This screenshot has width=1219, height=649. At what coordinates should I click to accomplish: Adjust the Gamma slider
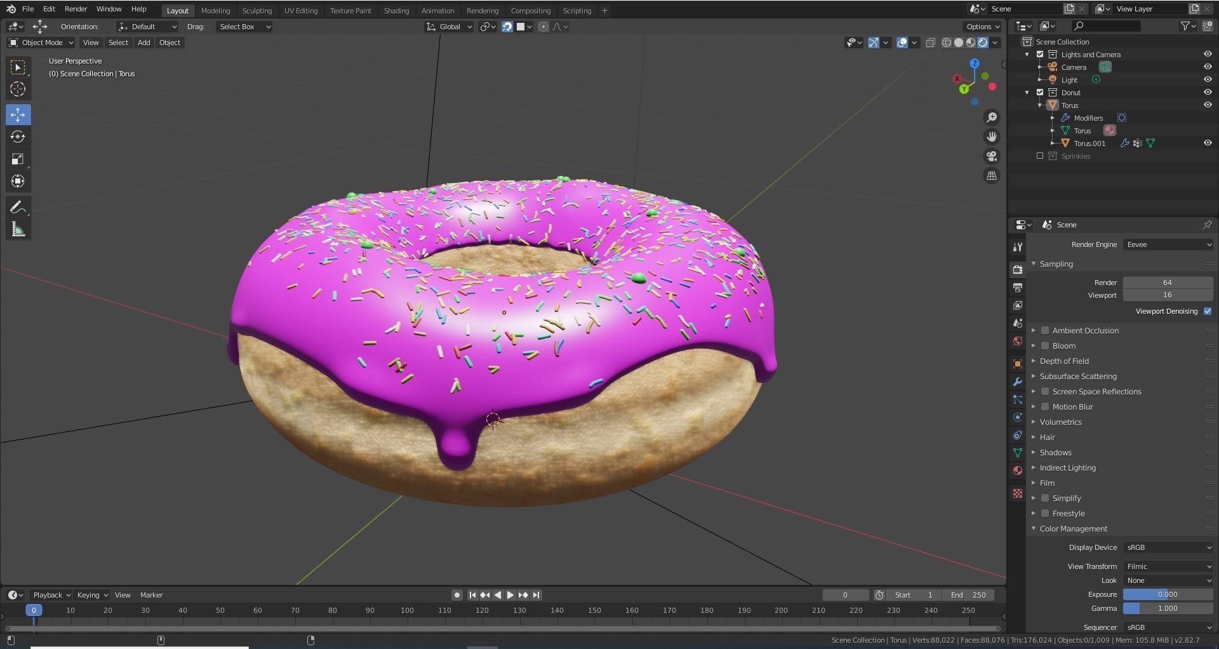coord(1168,608)
